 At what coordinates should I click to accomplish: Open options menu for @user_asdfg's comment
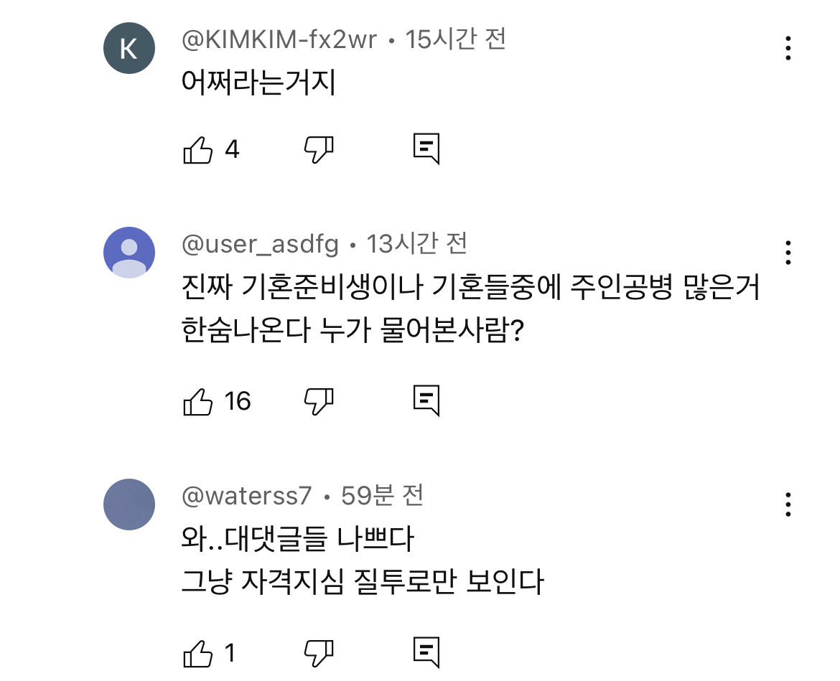pos(788,251)
